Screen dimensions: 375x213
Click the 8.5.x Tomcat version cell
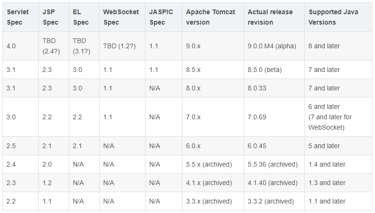pyautogui.click(x=196, y=70)
